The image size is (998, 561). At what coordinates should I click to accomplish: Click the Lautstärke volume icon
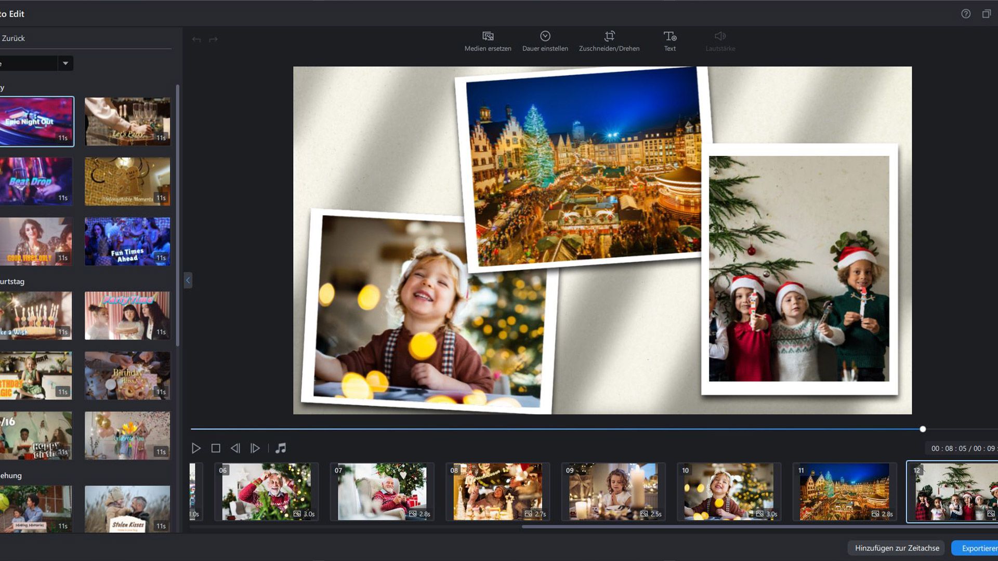(x=720, y=42)
